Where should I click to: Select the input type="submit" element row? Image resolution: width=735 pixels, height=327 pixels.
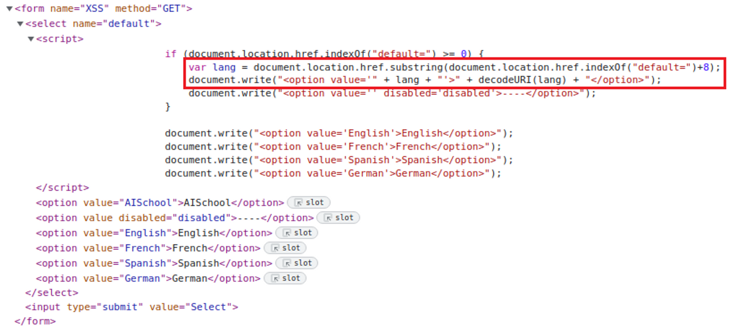click(x=132, y=307)
